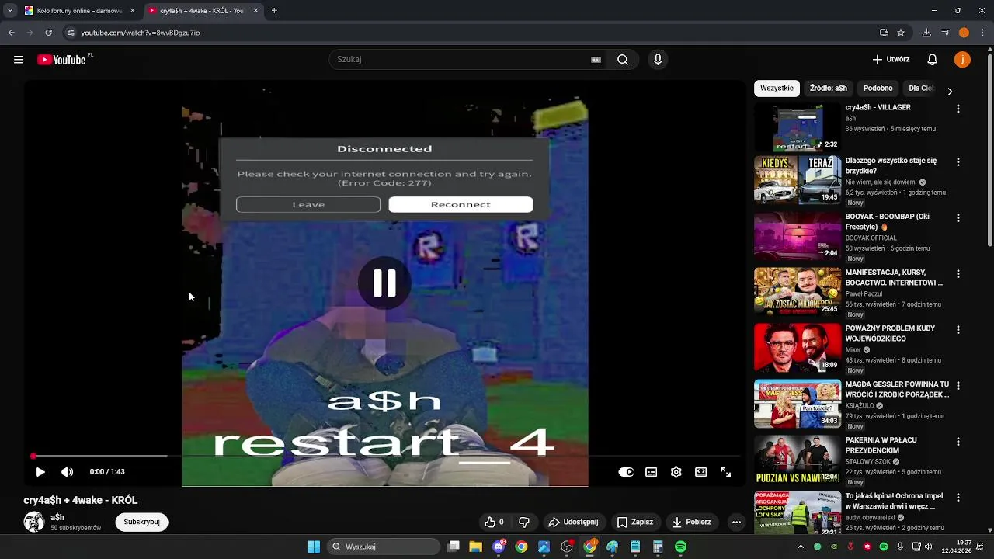Image resolution: width=994 pixels, height=559 pixels.
Task: Open the cry4a$h - VILLAGER video thumbnail
Action: point(798,127)
